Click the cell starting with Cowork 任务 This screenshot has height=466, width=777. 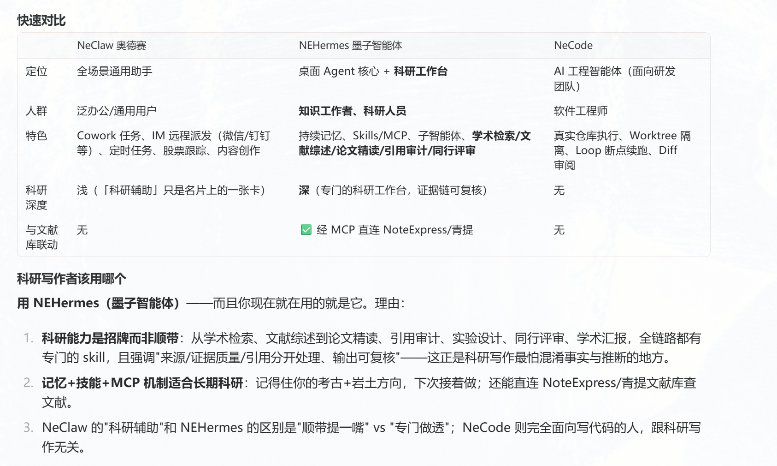(174, 143)
